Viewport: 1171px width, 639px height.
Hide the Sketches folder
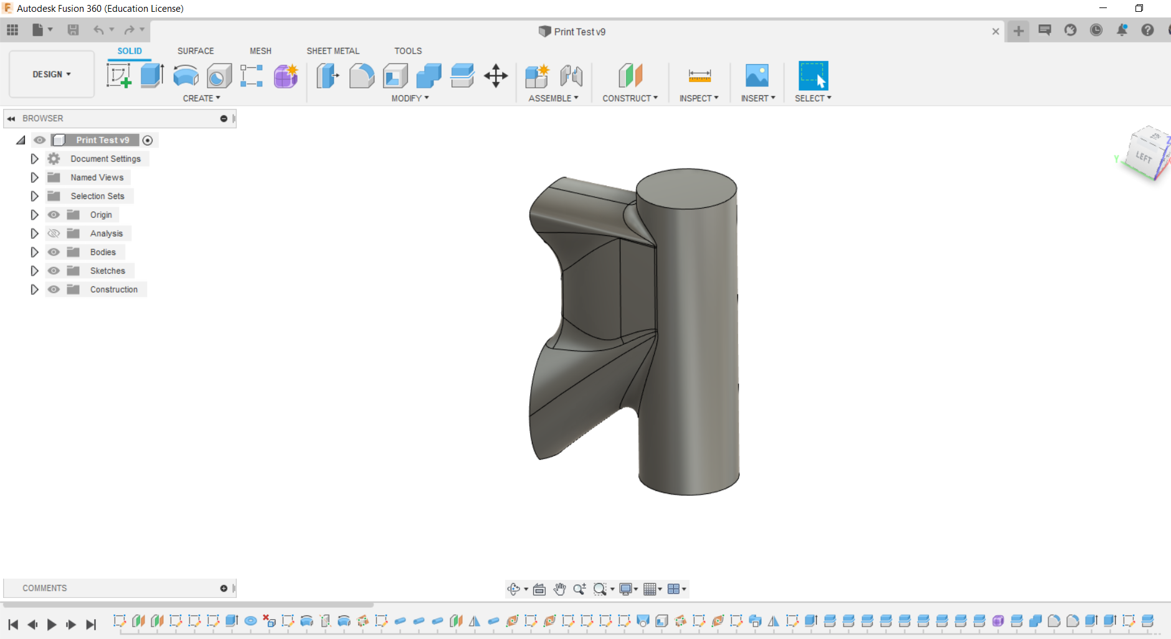[54, 271]
